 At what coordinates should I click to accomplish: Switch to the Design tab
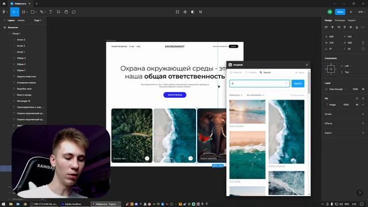(328, 21)
